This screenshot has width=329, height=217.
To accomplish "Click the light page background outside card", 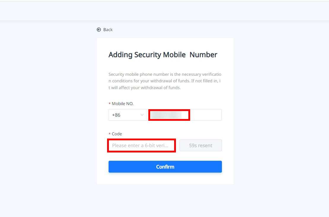I will click(47, 118).
